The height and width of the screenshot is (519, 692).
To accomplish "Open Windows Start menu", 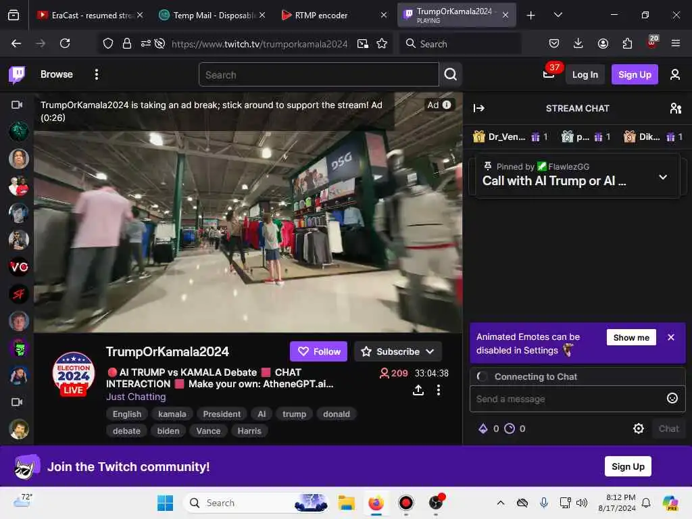I will tap(165, 503).
